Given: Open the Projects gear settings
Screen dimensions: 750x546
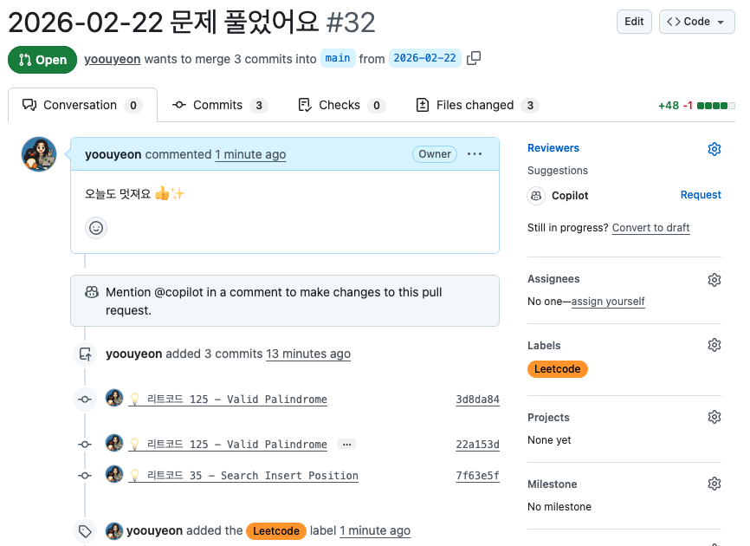Looking at the screenshot, I should tap(714, 418).
